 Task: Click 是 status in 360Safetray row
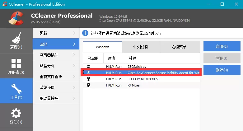click(88, 67)
